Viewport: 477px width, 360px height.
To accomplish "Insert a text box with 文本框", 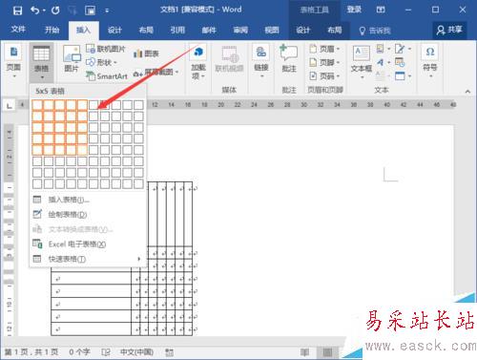I will pos(362,61).
